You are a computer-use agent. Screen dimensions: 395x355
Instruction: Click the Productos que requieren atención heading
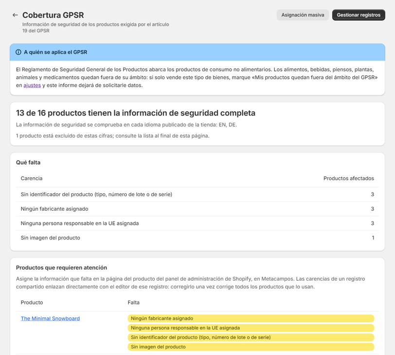click(61, 268)
